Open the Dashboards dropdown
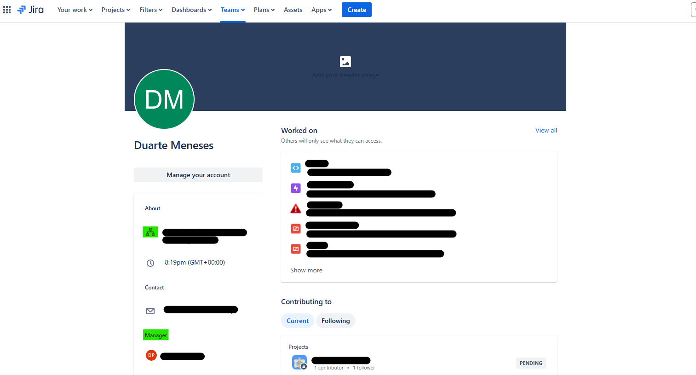 click(x=192, y=10)
